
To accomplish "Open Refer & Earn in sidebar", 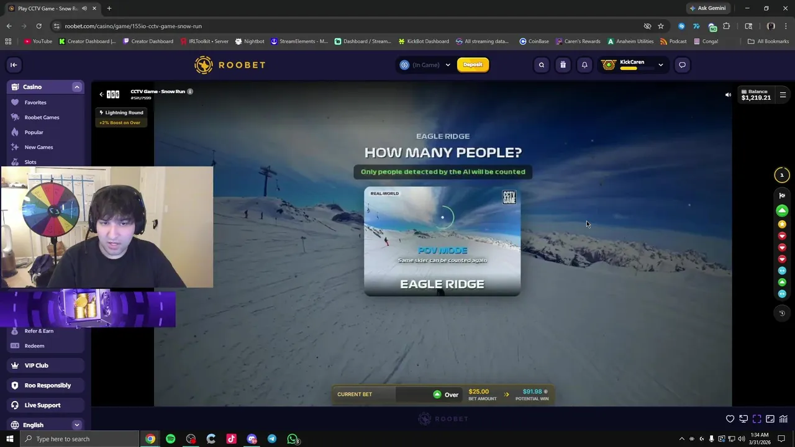I will point(45,331).
